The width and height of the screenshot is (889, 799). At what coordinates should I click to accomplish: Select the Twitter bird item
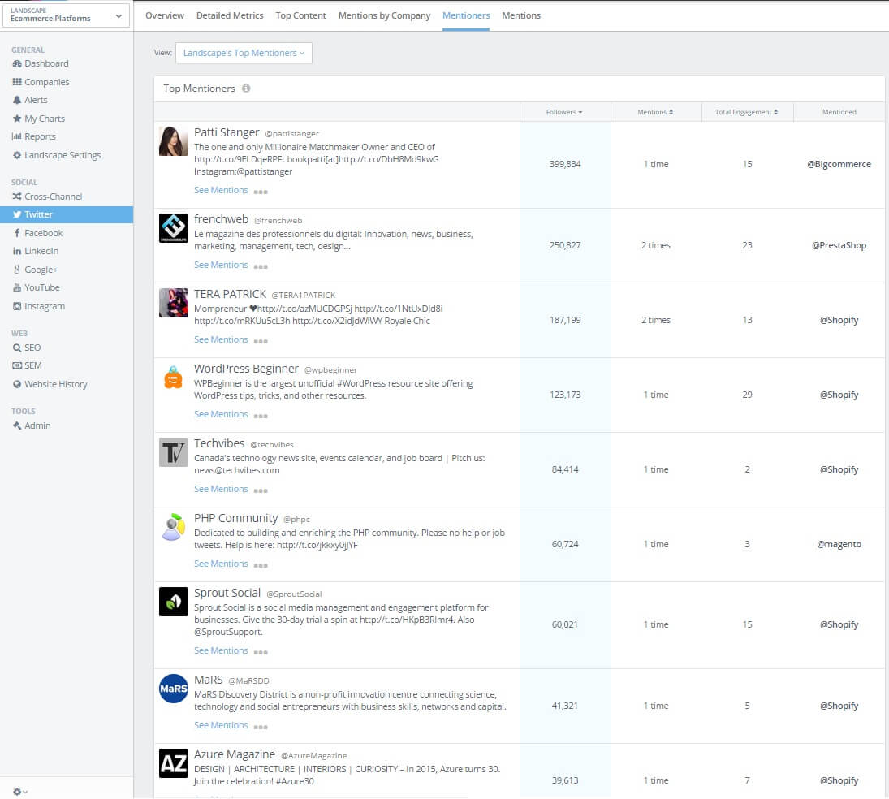(x=67, y=214)
